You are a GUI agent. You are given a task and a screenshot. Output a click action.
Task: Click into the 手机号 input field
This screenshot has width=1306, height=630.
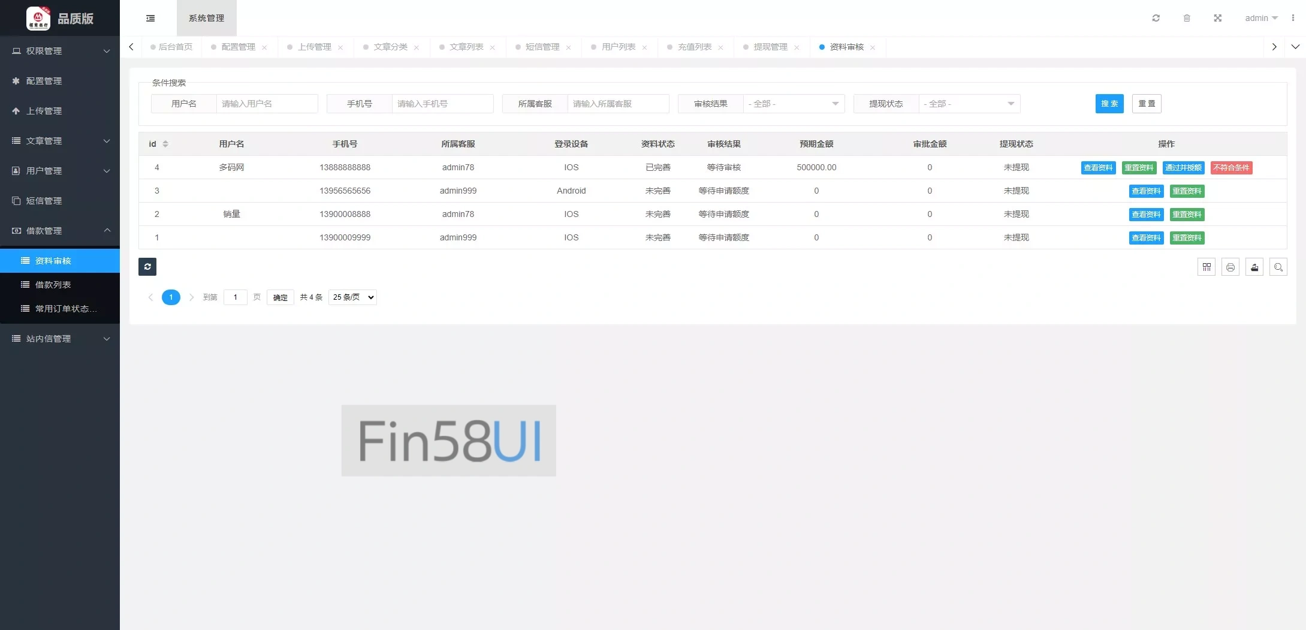442,104
